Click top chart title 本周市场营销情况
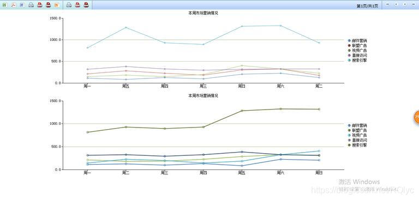 [203, 13]
